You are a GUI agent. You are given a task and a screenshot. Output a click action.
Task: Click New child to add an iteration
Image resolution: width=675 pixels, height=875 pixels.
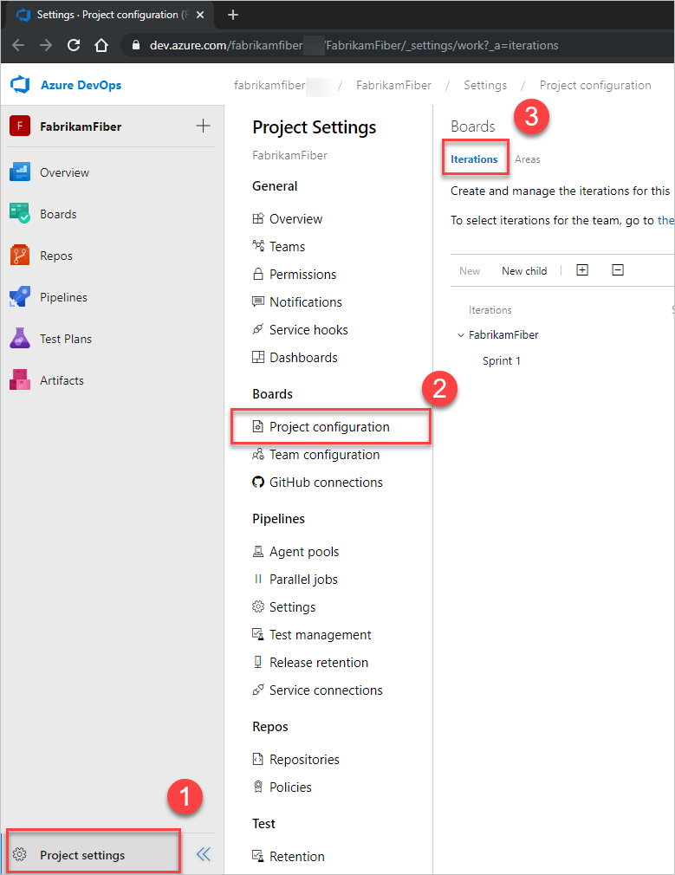[x=523, y=270]
